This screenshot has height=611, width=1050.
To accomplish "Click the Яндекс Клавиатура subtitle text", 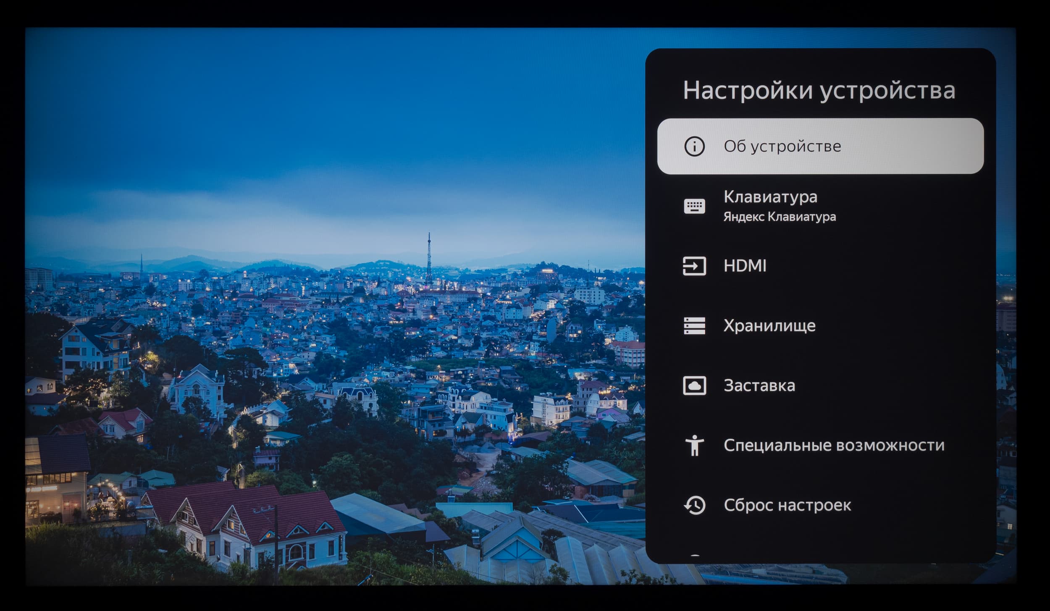I will click(779, 217).
